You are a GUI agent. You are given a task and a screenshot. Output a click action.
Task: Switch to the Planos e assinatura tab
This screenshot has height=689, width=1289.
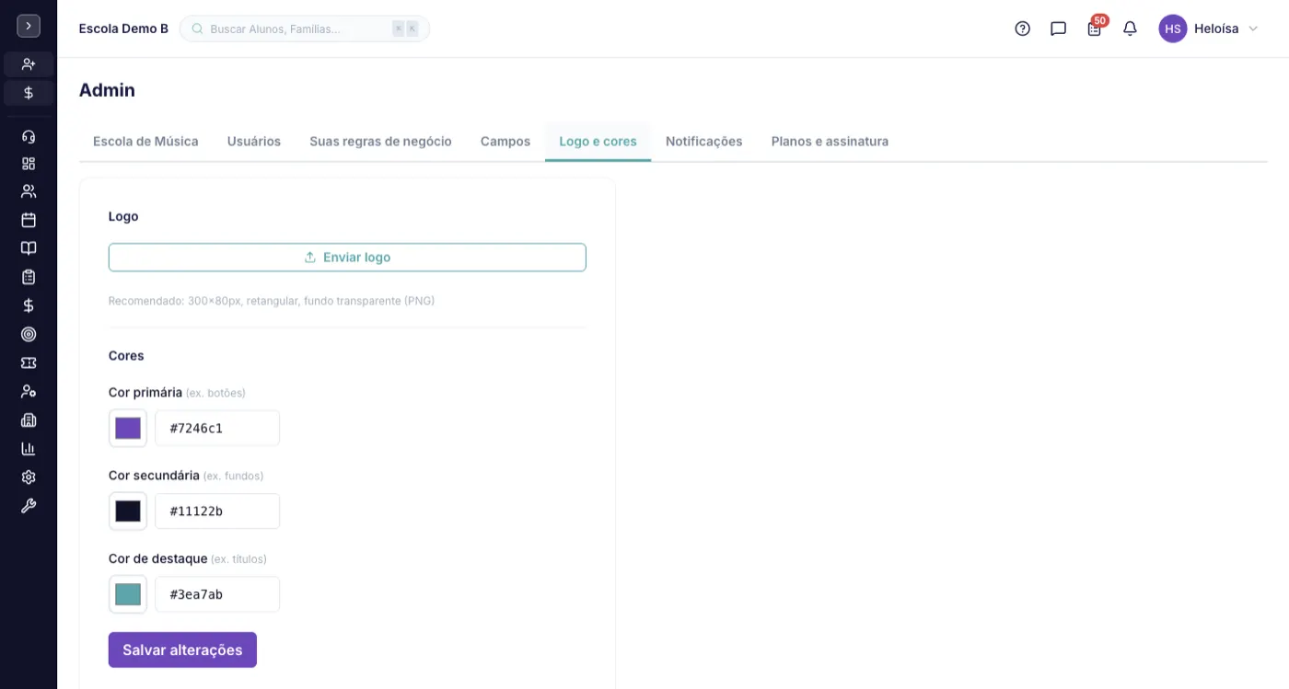pos(830,142)
